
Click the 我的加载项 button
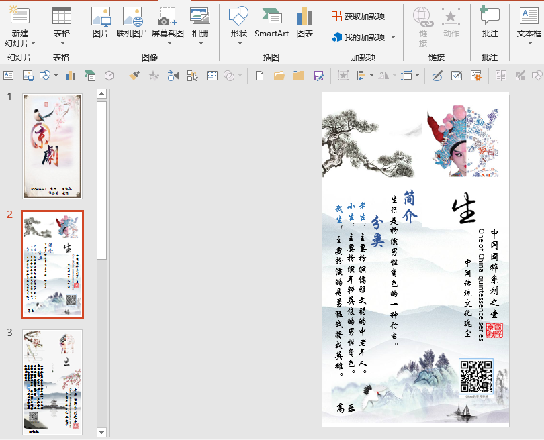[x=359, y=37]
